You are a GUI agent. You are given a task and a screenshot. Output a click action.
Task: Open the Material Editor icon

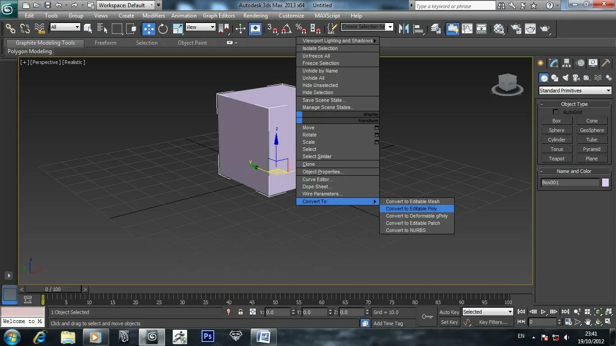[x=498, y=29]
